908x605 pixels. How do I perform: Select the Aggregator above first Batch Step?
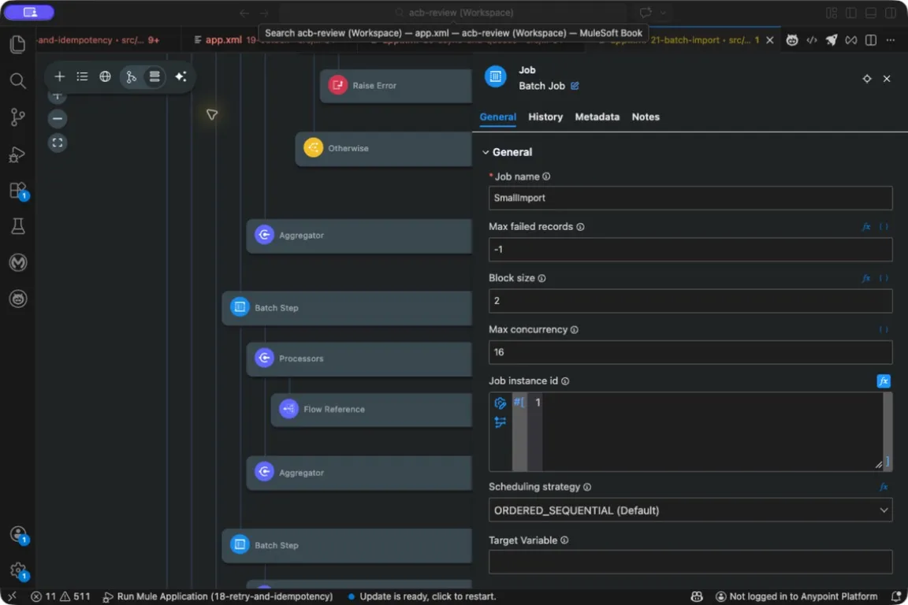tap(359, 236)
